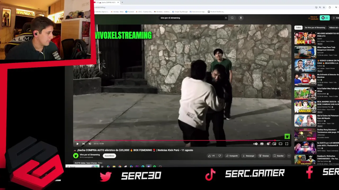Open more actions three-dot menu
The image size is (339, 190).
[x=289, y=156]
